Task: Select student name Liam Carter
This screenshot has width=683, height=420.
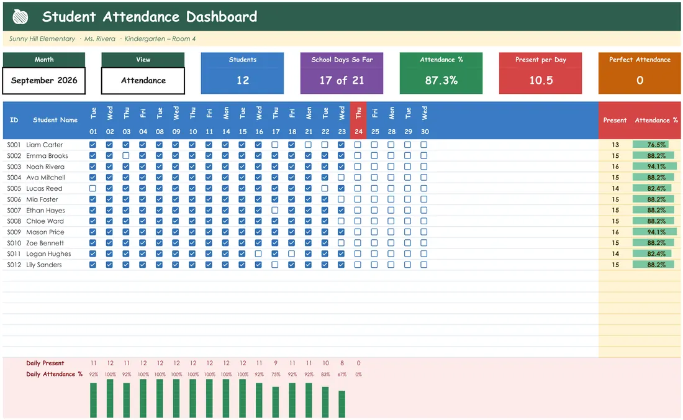Action: pos(45,145)
